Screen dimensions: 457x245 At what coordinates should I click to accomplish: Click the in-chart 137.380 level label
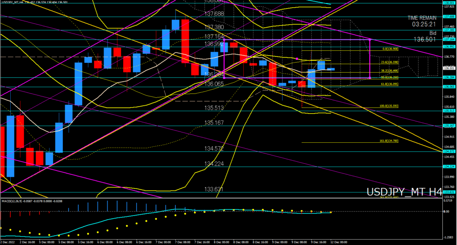tap(214, 27)
